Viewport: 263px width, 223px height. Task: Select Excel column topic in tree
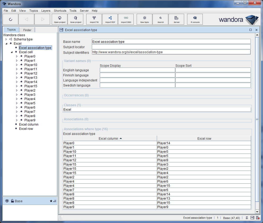pyautogui.click(x=29, y=125)
